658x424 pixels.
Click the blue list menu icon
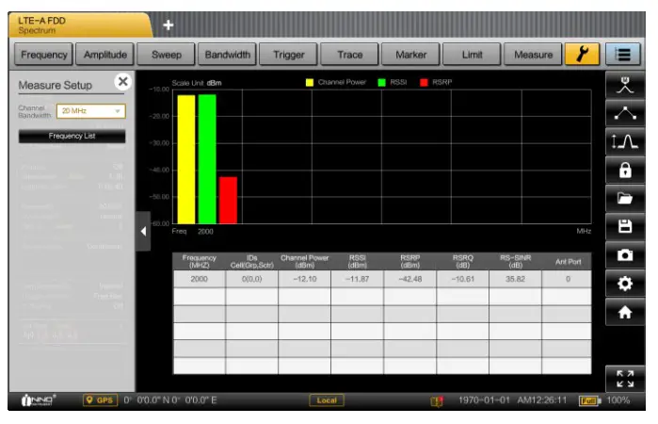click(x=623, y=55)
